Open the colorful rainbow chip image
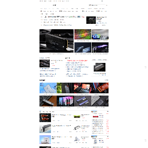 (83, 34)
